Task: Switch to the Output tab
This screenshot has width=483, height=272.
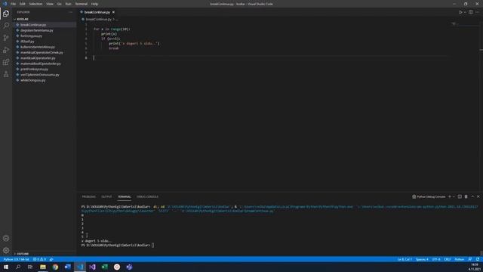Action: (106, 196)
